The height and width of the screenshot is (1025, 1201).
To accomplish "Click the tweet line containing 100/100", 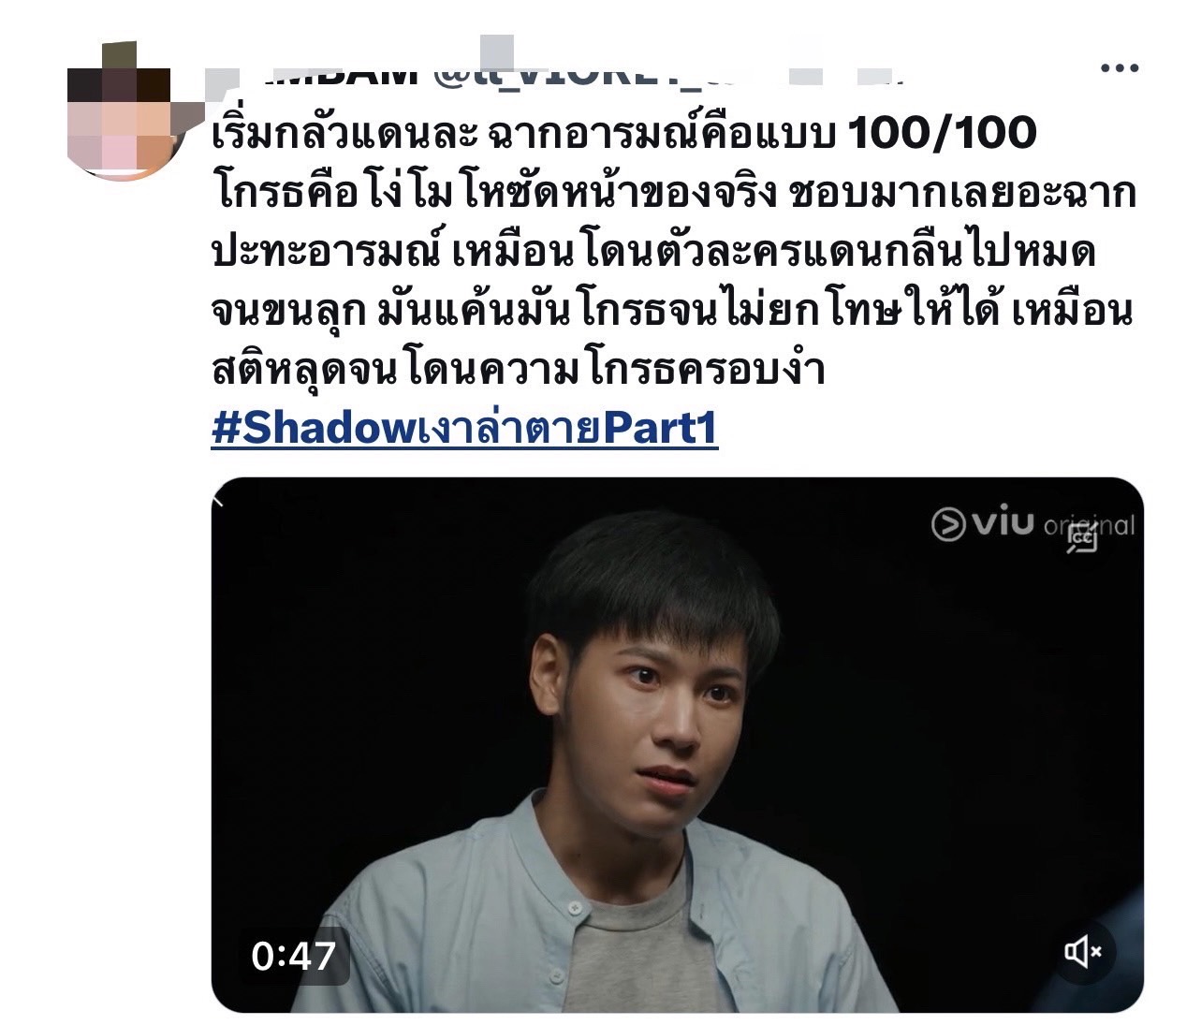I will [x=624, y=133].
